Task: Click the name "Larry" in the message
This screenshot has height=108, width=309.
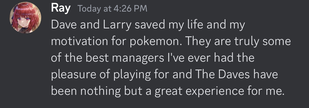Action: pyautogui.click(x=117, y=25)
